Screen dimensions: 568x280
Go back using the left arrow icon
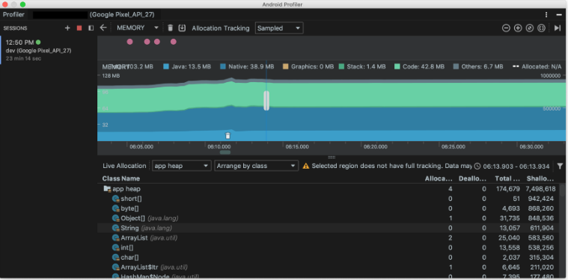click(x=103, y=28)
